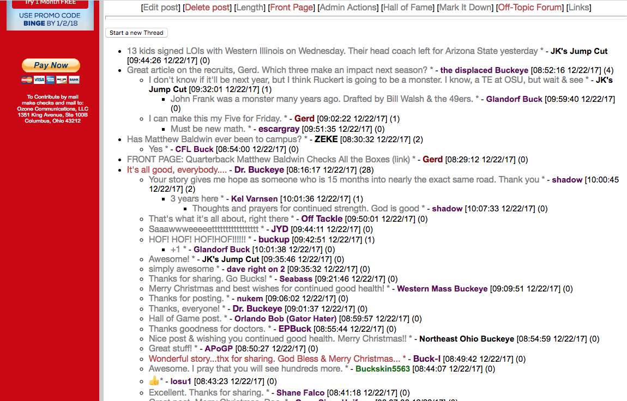The height and width of the screenshot is (401, 627).
Task: Open the Links page
Action: point(578,7)
